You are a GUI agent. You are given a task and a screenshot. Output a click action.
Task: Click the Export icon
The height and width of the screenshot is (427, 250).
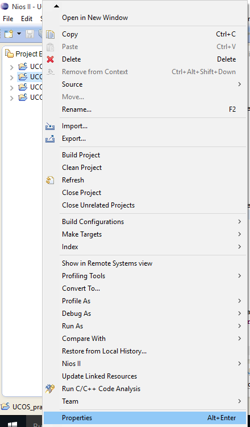click(x=50, y=139)
